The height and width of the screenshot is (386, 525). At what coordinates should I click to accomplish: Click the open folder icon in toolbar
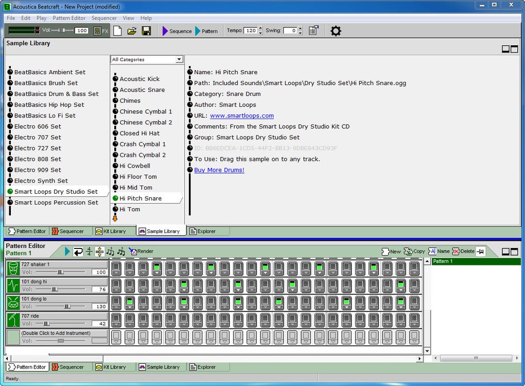pyautogui.click(x=132, y=31)
